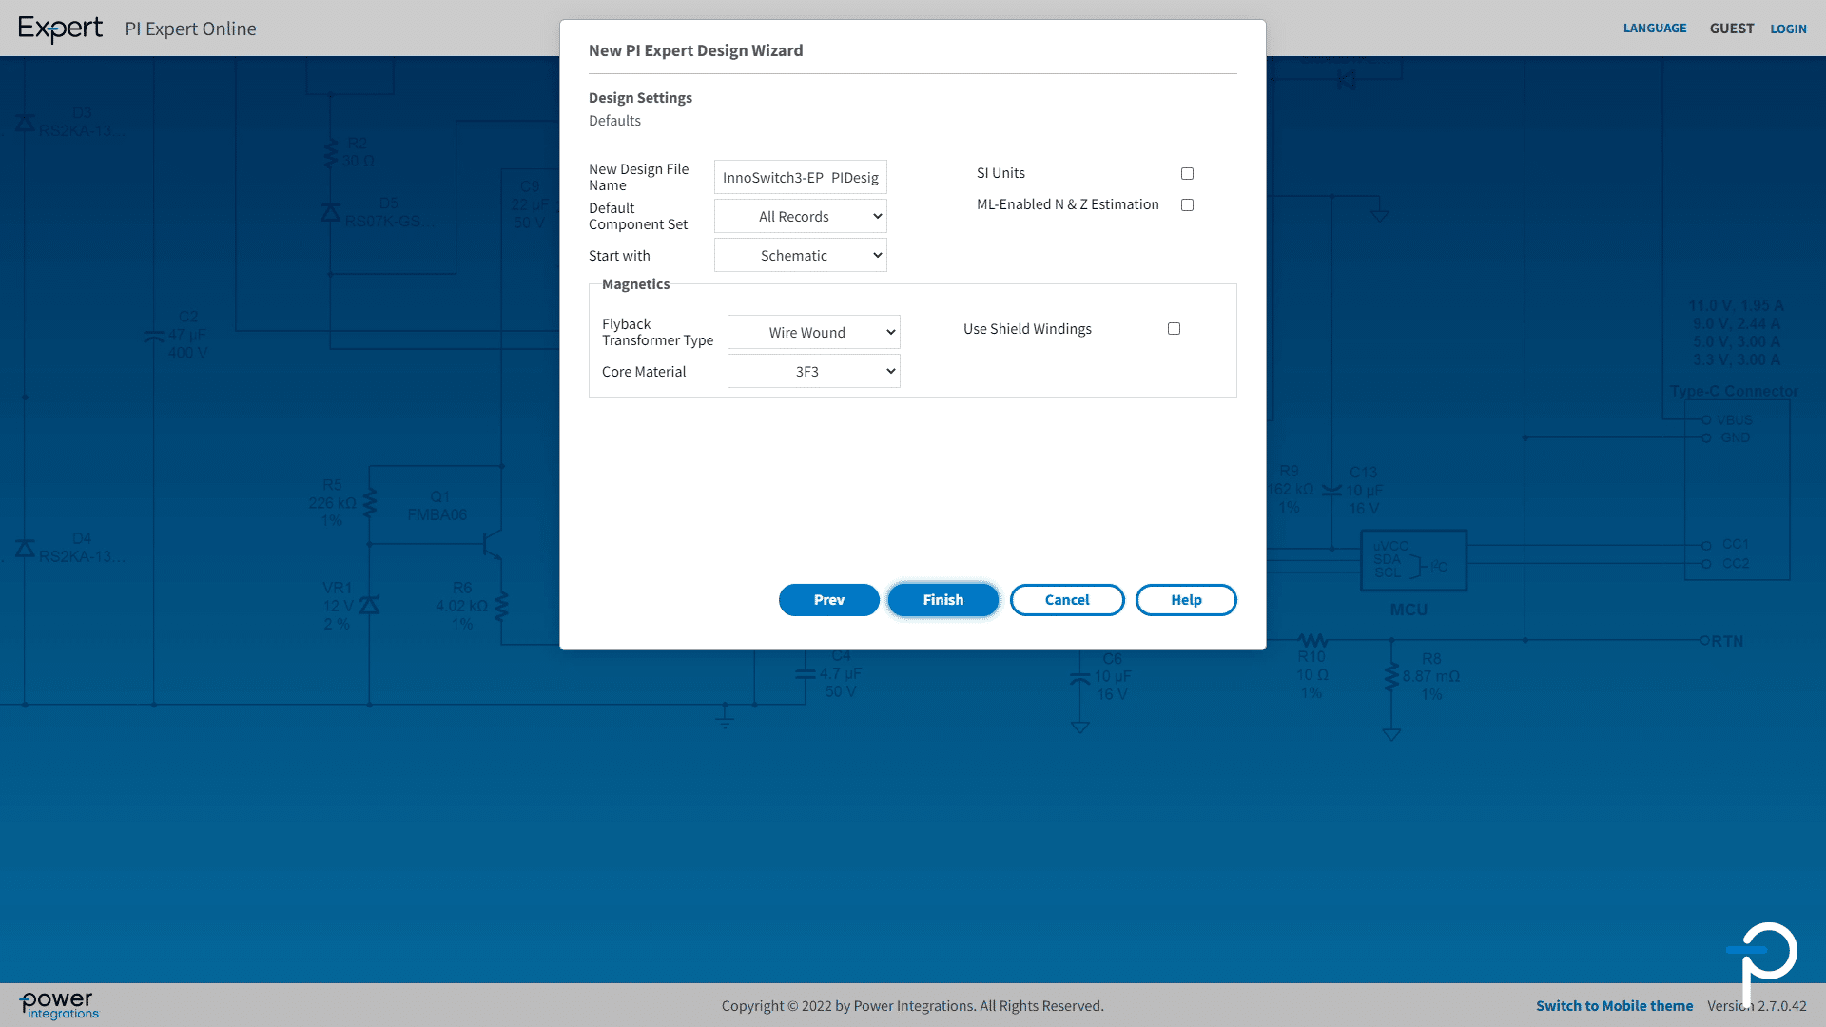Viewport: 1826px width, 1027px height.
Task: Toggle ML-Enabled N & Z Estimation checkbox
Action: point(1187,204)
